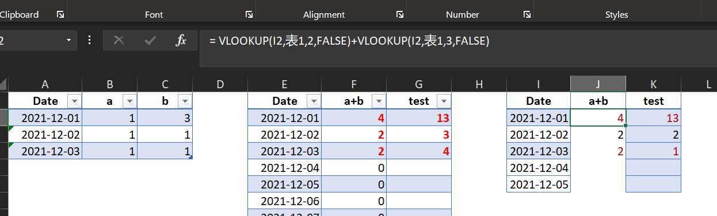The image size is (717, 216).
Task: Open filter dropdown for column b
Action: 184,101
